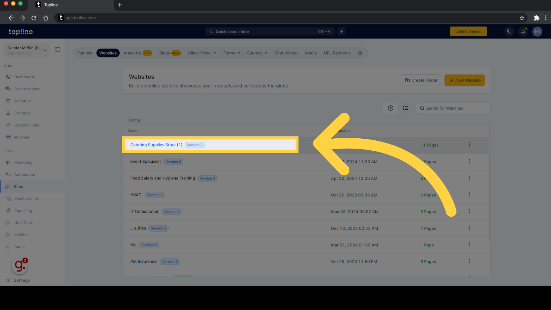This screenshot has width=551, height=310.
Task: Click 7 Pages in Jiu Jitsu row
Action: (x=428, y=228)
